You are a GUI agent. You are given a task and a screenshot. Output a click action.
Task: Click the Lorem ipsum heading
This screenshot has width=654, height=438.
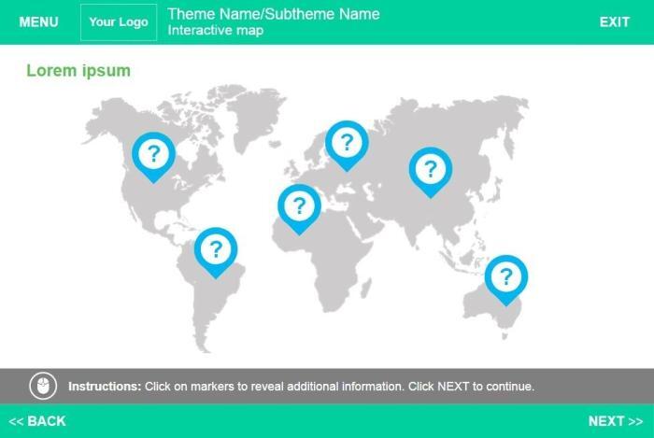pyautogui.click(x=78, y=71)
